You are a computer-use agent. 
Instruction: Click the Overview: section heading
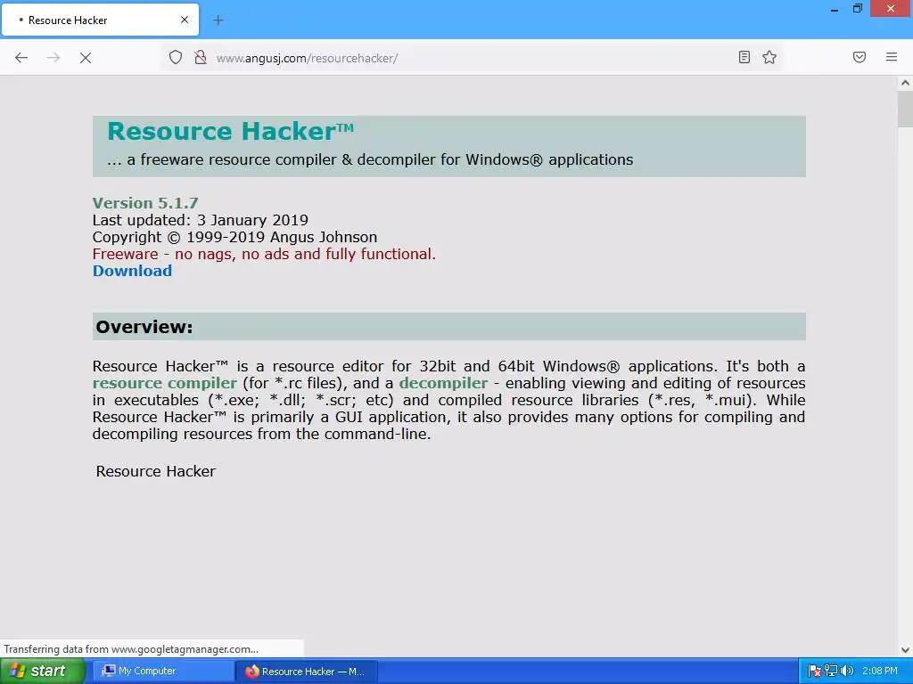pyautogui.click(x=144, y=327)
